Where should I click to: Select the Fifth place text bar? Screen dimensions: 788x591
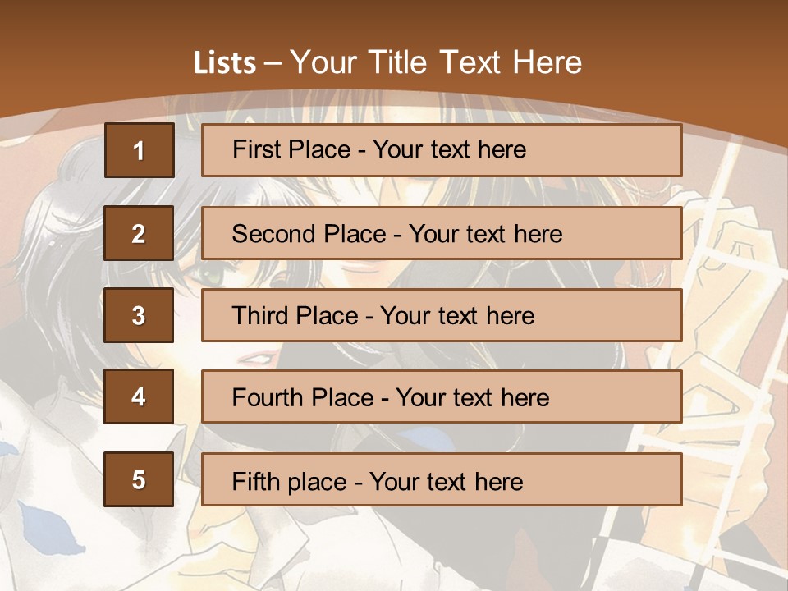442,479
